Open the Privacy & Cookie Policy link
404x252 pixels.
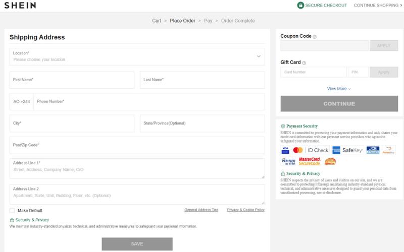tap(245, 210)
